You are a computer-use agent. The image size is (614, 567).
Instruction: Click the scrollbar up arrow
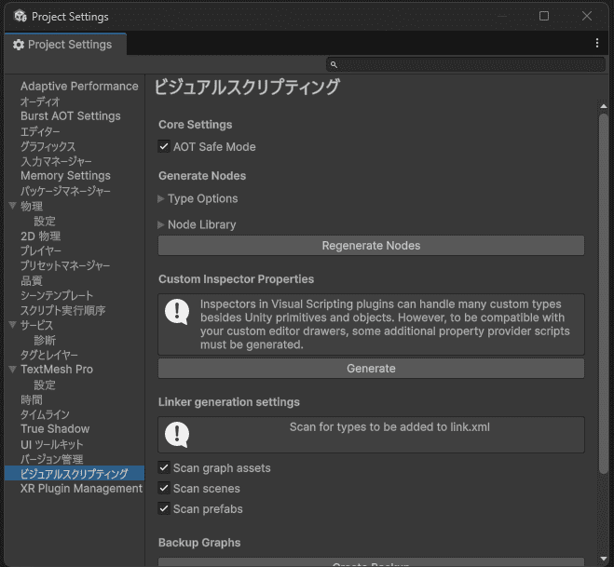tap(604, 106)
